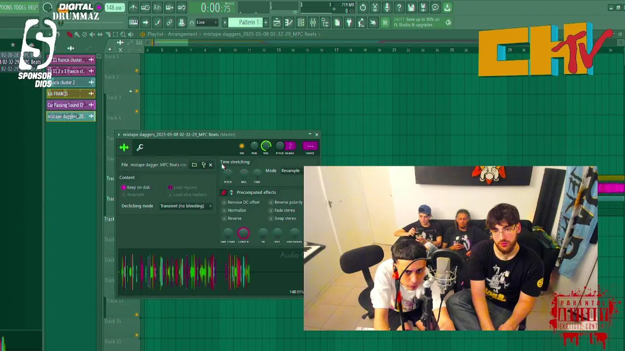The image size is (625, 351).
Task: Open the TOOLS menu
Action: coord(20,7)
